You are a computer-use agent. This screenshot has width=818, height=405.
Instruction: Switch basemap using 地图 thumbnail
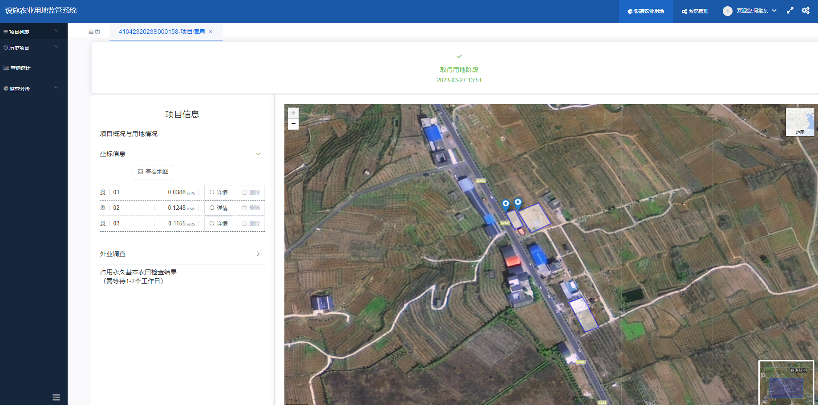click(800, 122)
